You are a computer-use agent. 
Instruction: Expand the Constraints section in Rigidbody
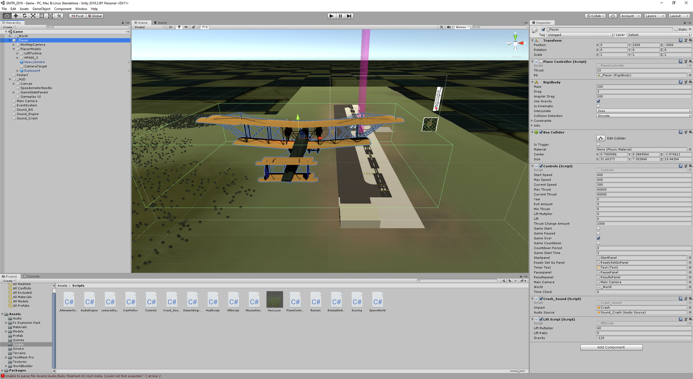[532, 121]
